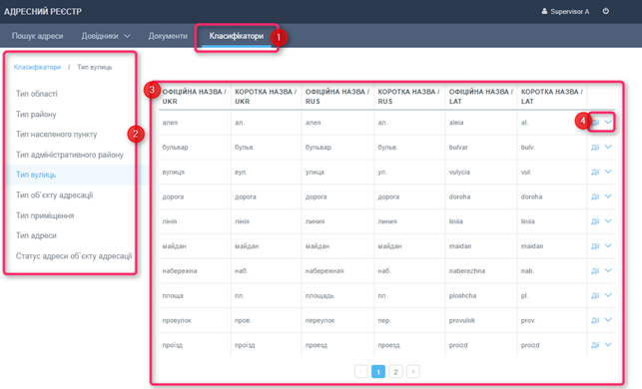Viewport: 642px width, 389px height.
Task: Click the Тип вулиць breadcrumb text
Action: click(x=95, y=67)
